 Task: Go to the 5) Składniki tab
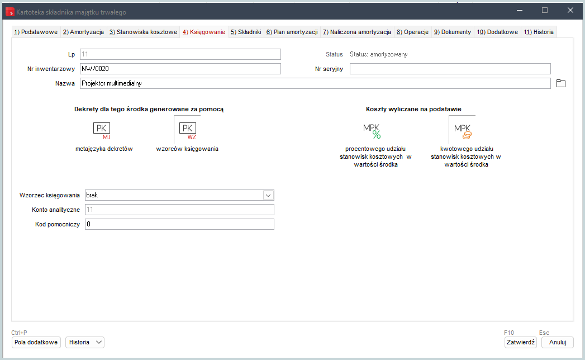point(246,32)
